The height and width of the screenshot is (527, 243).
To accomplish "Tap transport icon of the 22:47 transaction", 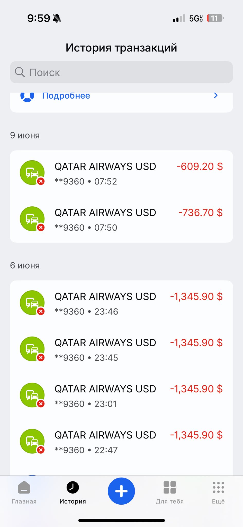I will click(32, 441).
